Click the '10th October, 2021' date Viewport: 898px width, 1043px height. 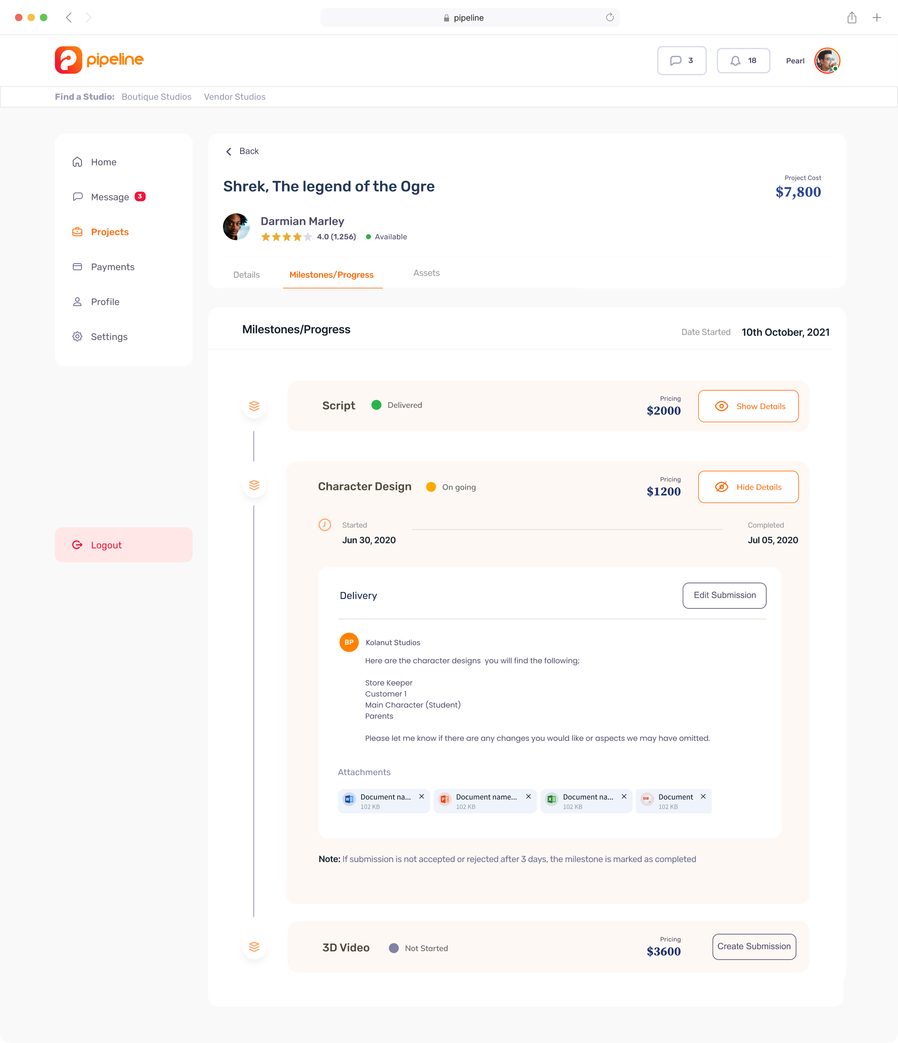click(785, 332)
